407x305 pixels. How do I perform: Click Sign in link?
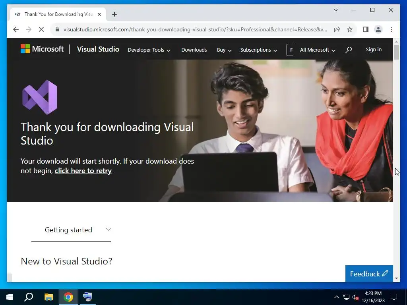(374, 49)
